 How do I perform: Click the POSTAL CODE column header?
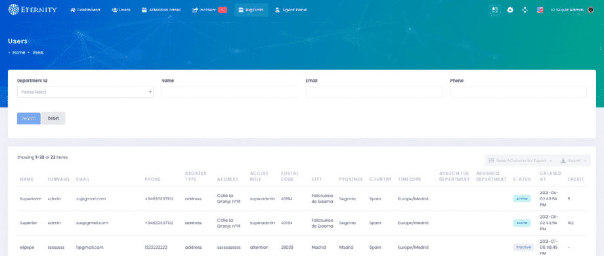pyautogui.click(x=290, y=176)
